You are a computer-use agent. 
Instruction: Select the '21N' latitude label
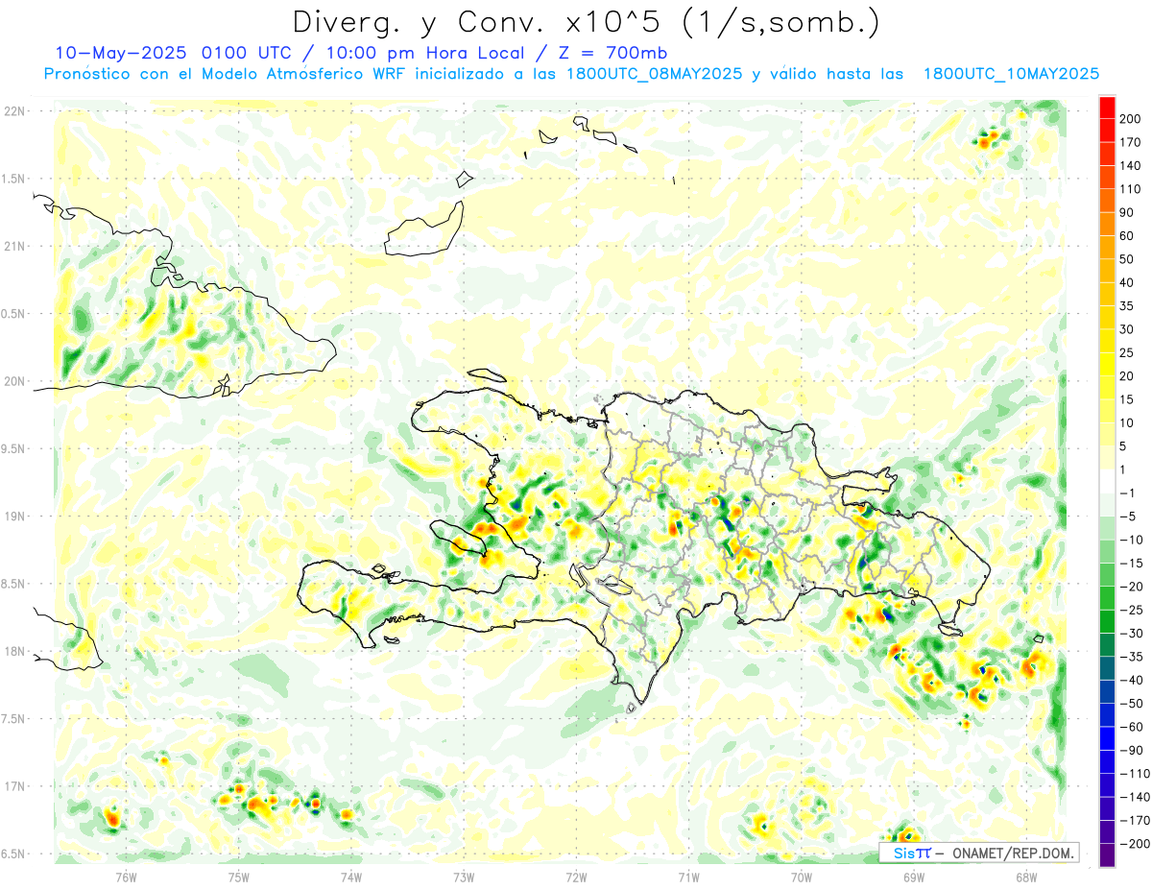tap(14, 246)
